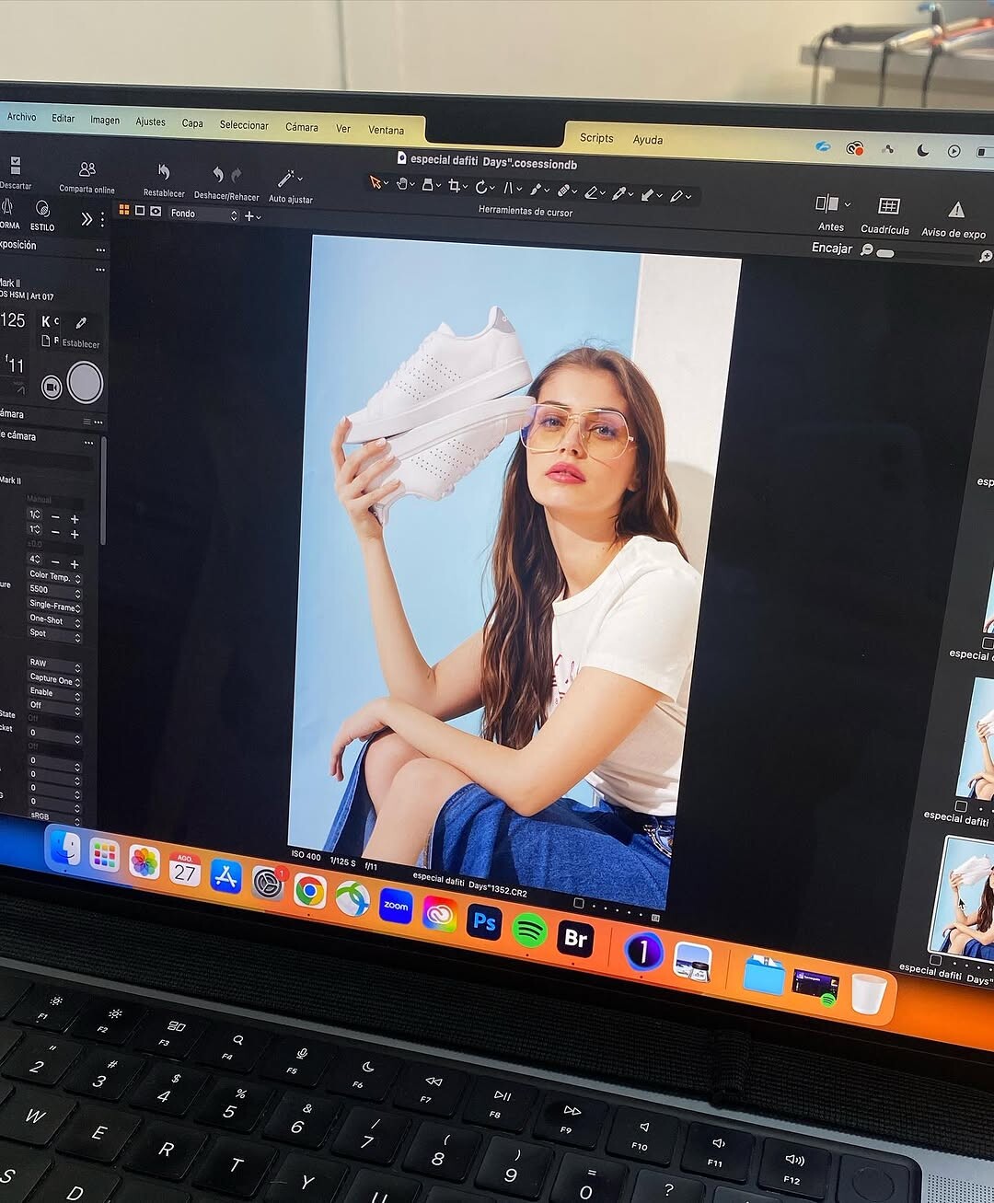
Task: Open the Color Temp. dropdown
Action: click(54, 576)
